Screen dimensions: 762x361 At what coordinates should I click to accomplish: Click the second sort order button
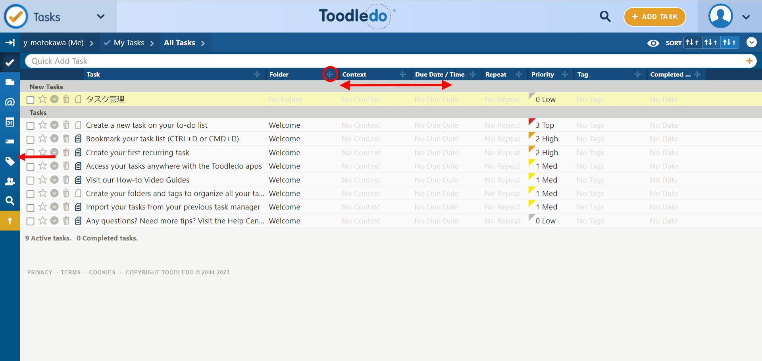[x=711, y=42]
